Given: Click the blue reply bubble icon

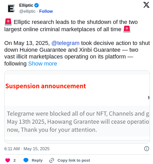Looking at the screenshot, I should (26, 160).
